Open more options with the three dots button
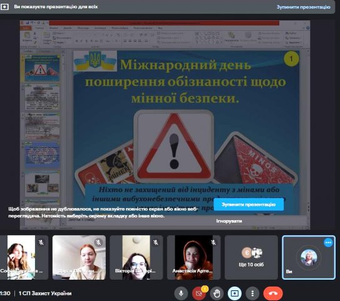The width and height of the screenshot is (340, 301). click(252, 293)
